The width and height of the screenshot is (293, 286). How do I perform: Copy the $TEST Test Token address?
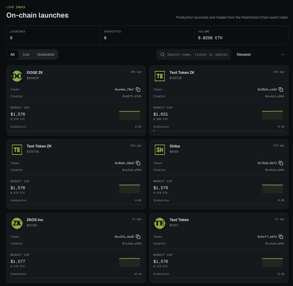click(281, 237)
